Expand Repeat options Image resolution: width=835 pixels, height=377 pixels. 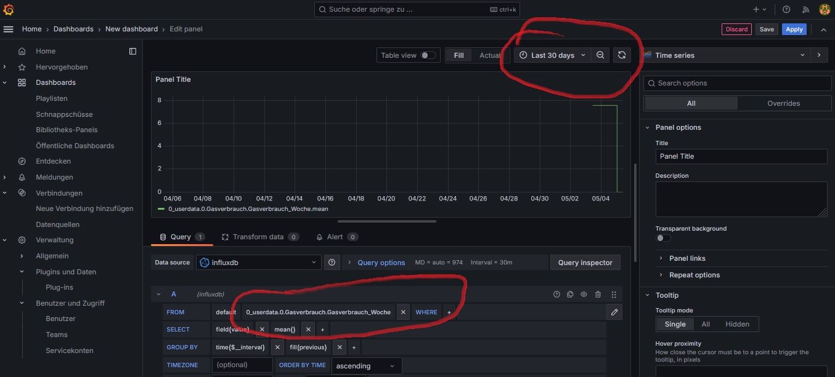coord(694,275)
